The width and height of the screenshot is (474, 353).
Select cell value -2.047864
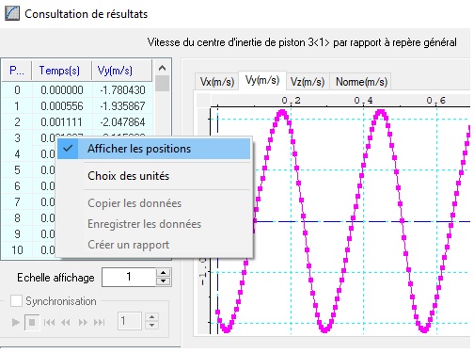(x=122, y=122)
